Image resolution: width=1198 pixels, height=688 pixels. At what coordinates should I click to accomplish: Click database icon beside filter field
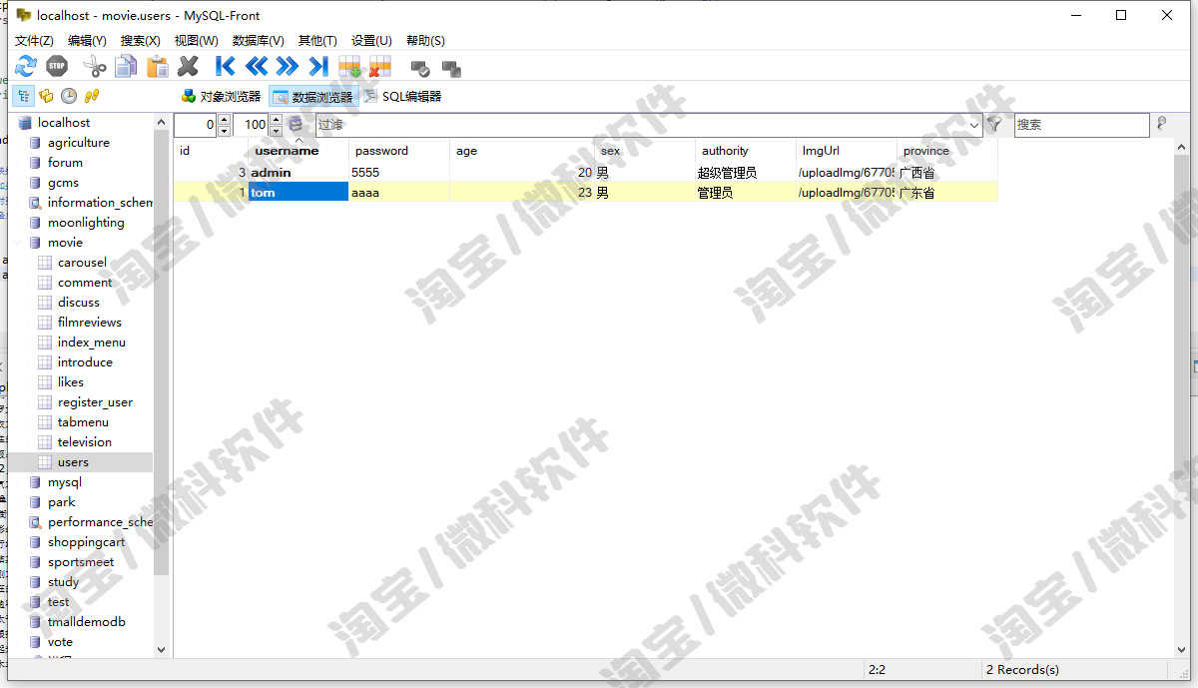(296, 125)
